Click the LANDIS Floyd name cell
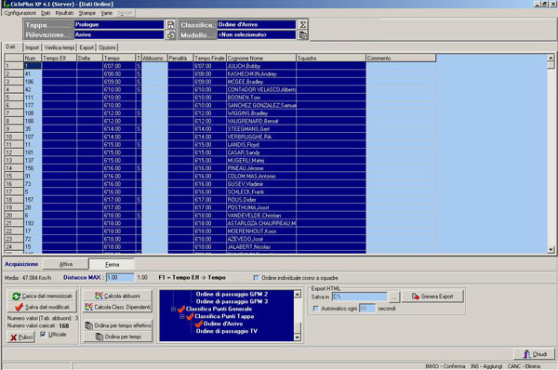Viewport: 558px width, 370px height. (x=261, y=145)
